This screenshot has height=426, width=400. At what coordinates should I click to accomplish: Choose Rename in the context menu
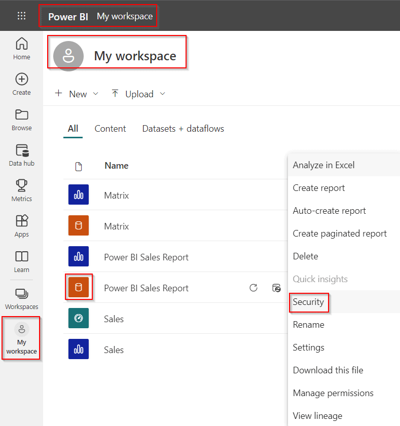click(344, 325)
